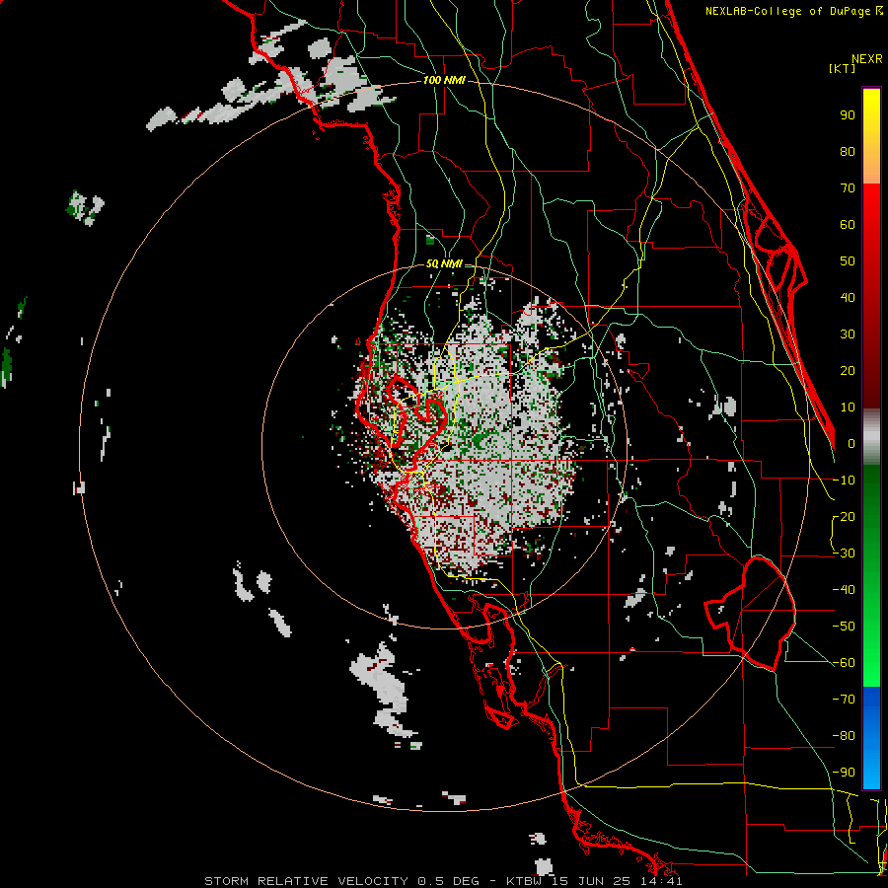This screenshot has height=888, width=888.
Task: Select the -90 knot scale value
Action: point(844,773)
